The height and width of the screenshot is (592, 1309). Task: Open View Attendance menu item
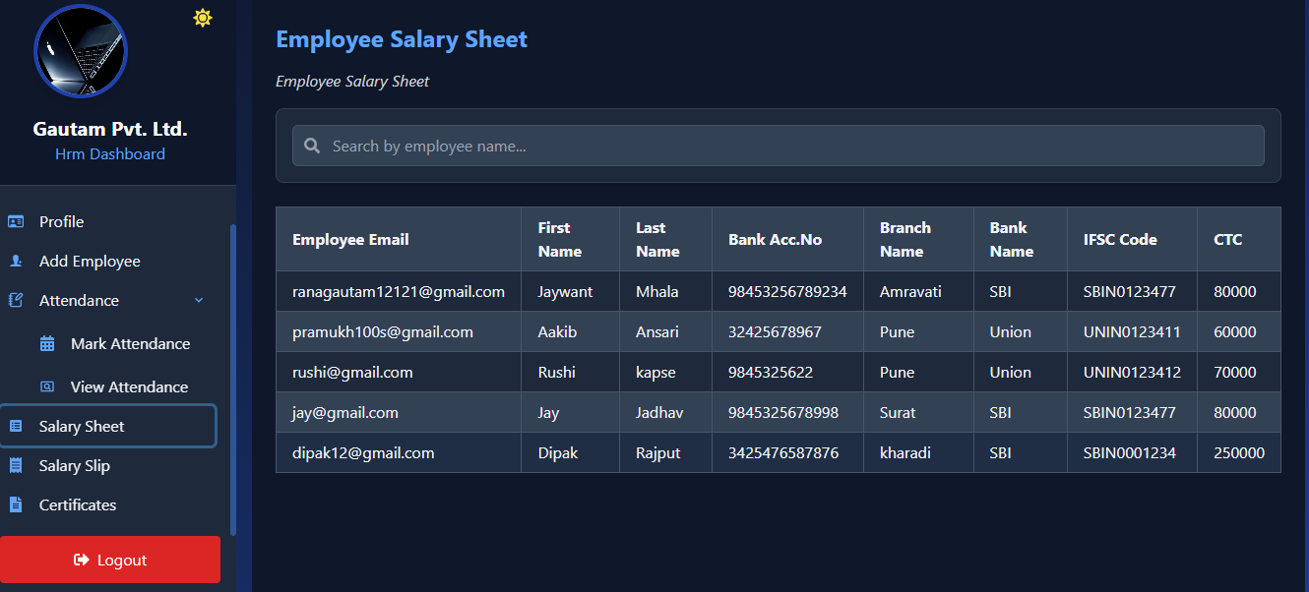click(x=129, y=386)
